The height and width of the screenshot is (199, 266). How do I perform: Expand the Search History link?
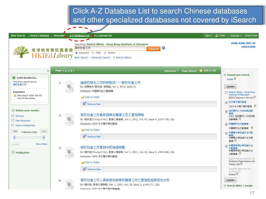[x=124, y=58]
